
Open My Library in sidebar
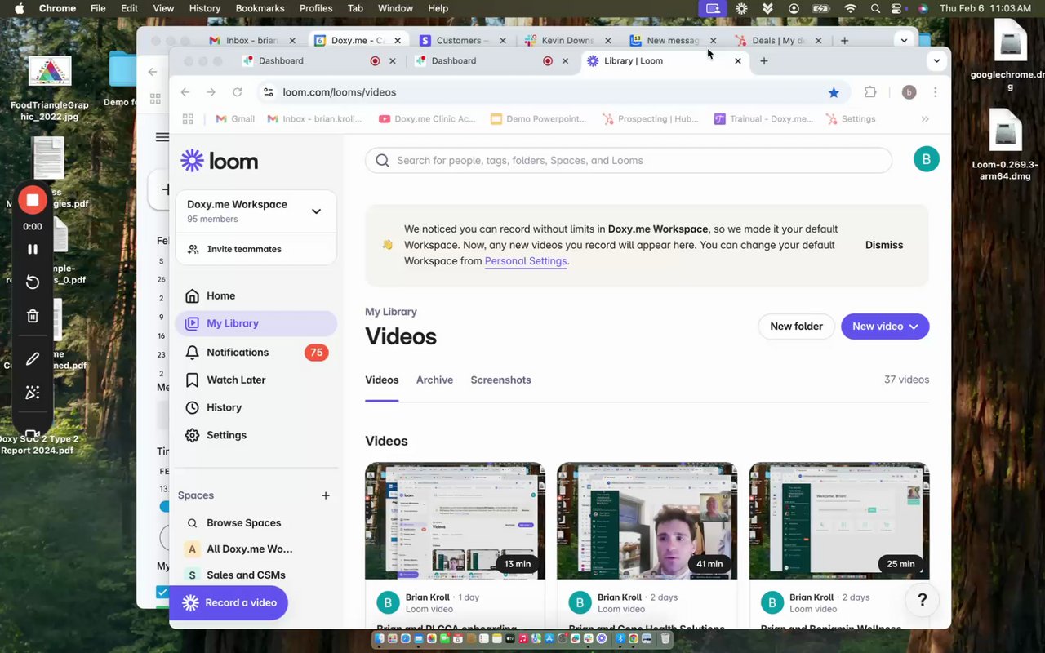point(256,323)
